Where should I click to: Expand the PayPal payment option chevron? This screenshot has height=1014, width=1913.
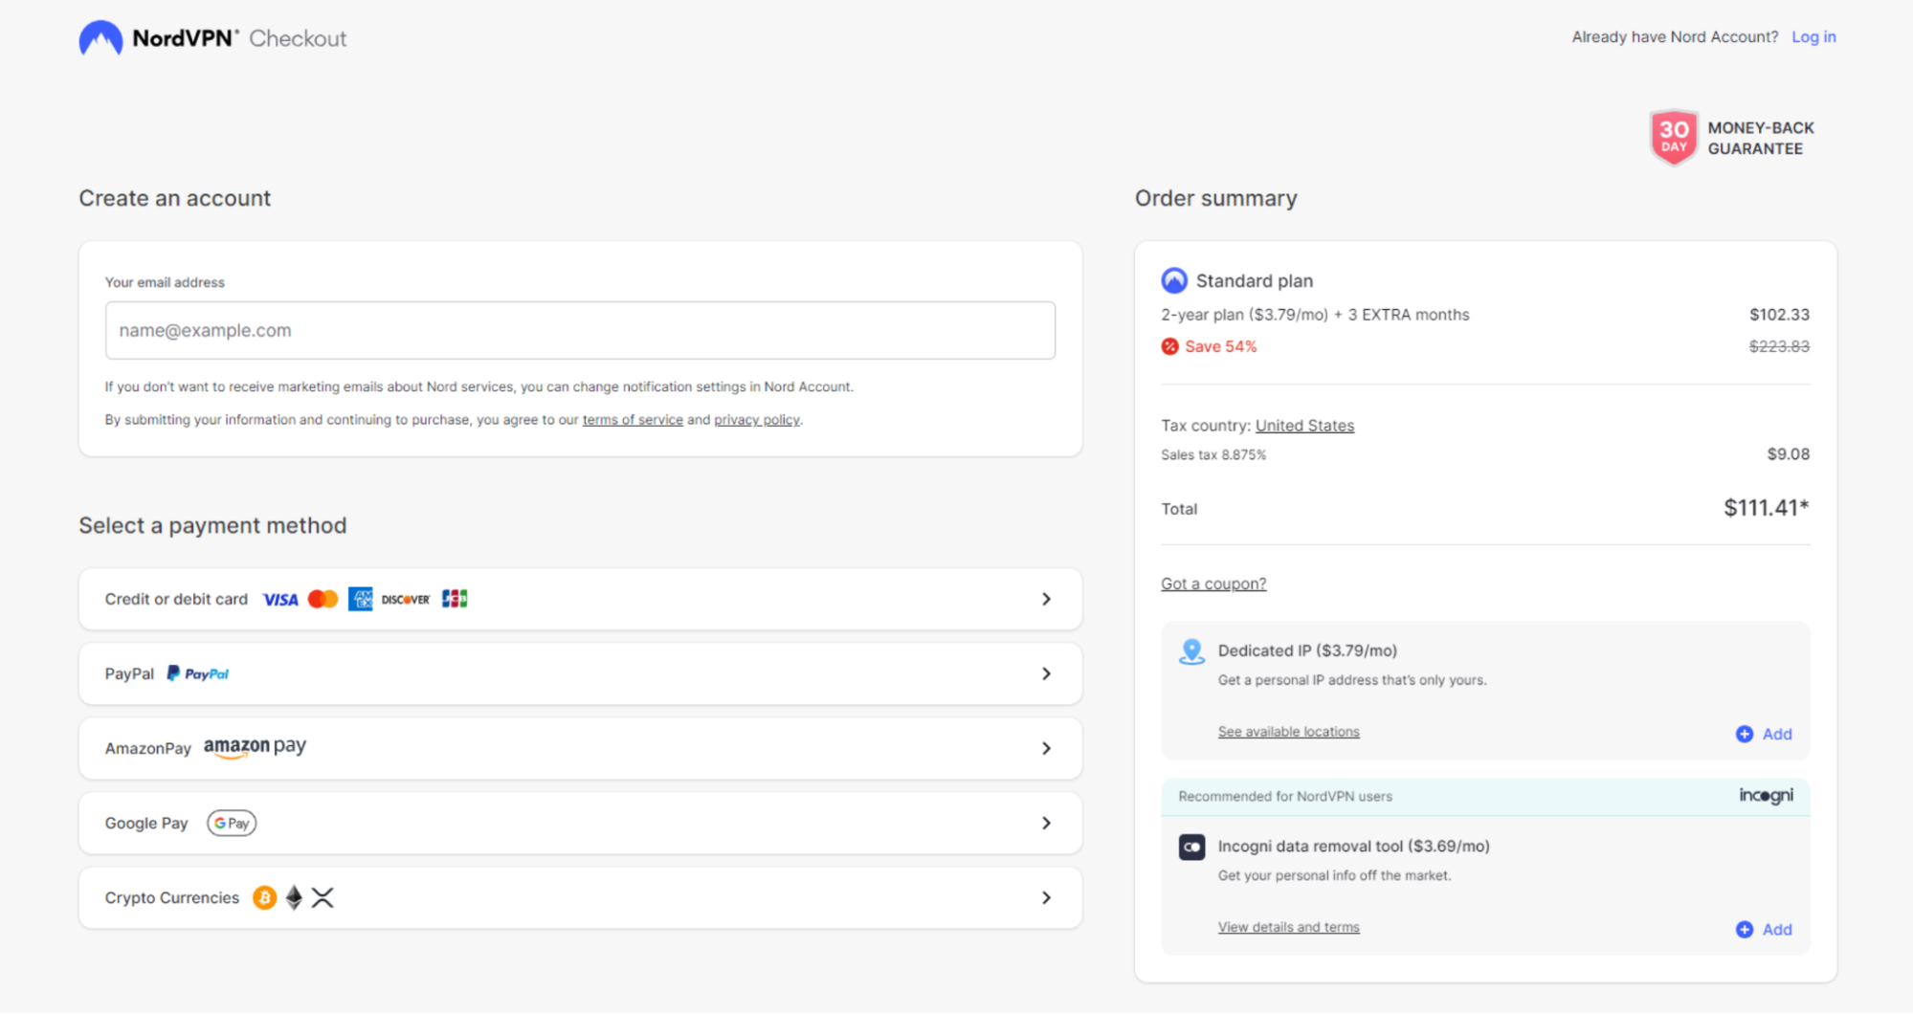1046,673
